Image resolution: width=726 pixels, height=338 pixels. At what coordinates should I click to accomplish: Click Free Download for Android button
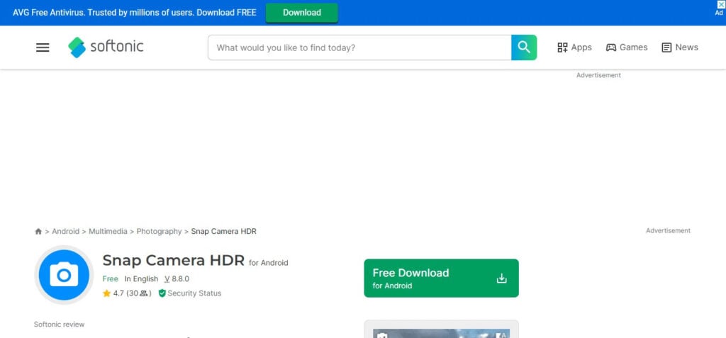[441, 278]
